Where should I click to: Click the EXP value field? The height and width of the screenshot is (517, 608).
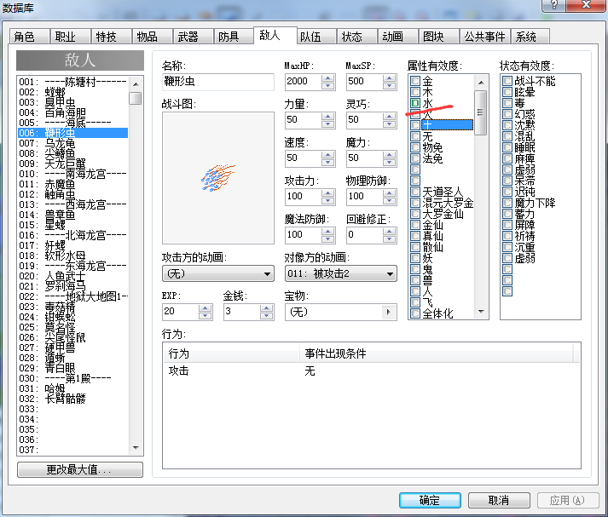tap(181, 312)
